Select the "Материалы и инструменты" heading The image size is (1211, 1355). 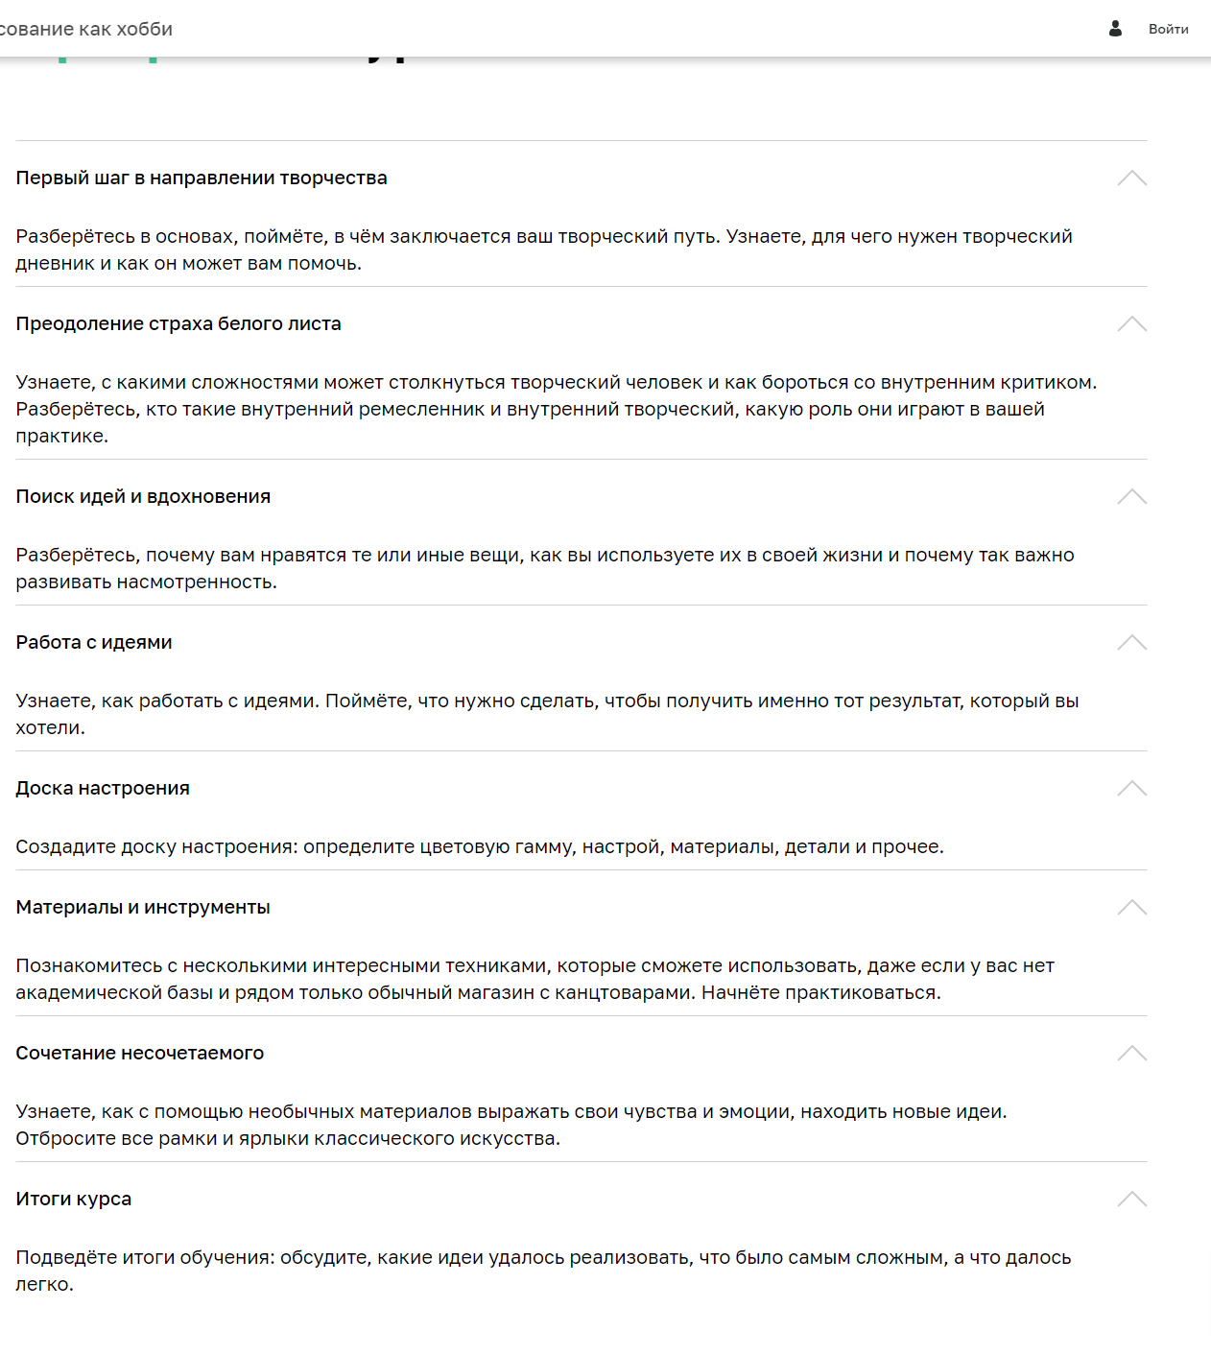click(x=143, y=906)
